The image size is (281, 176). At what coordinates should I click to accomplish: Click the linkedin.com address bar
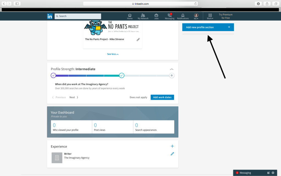coord(140,4)
